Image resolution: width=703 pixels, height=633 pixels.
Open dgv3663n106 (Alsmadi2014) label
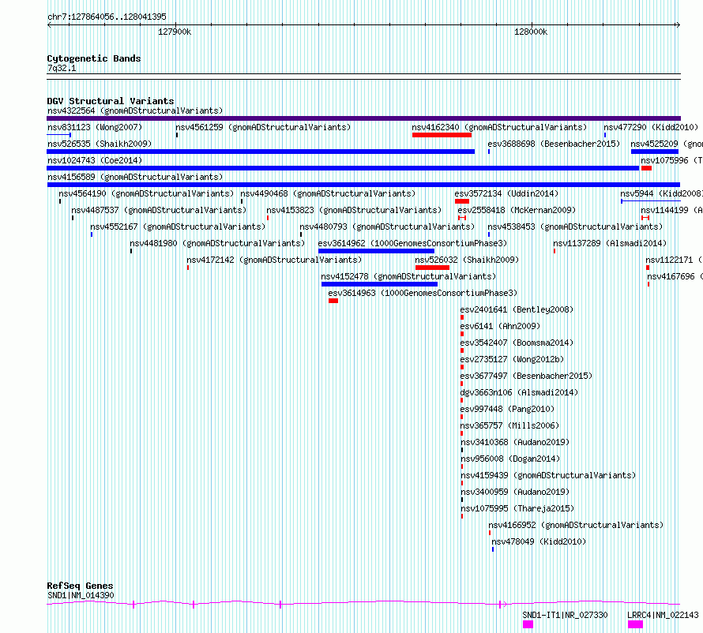519,392
